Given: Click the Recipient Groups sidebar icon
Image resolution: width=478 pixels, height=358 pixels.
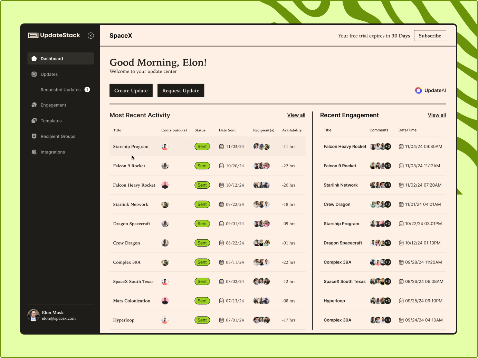Looking at the screenshot, I should 34,136.
